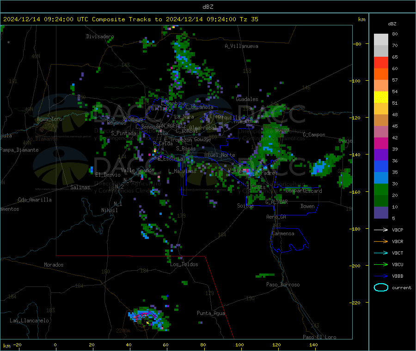Select the blue 35 dBZ color swatch
The width and height of the screenshot is (416, 351).
pyautogui.click(x=381, y=166)
